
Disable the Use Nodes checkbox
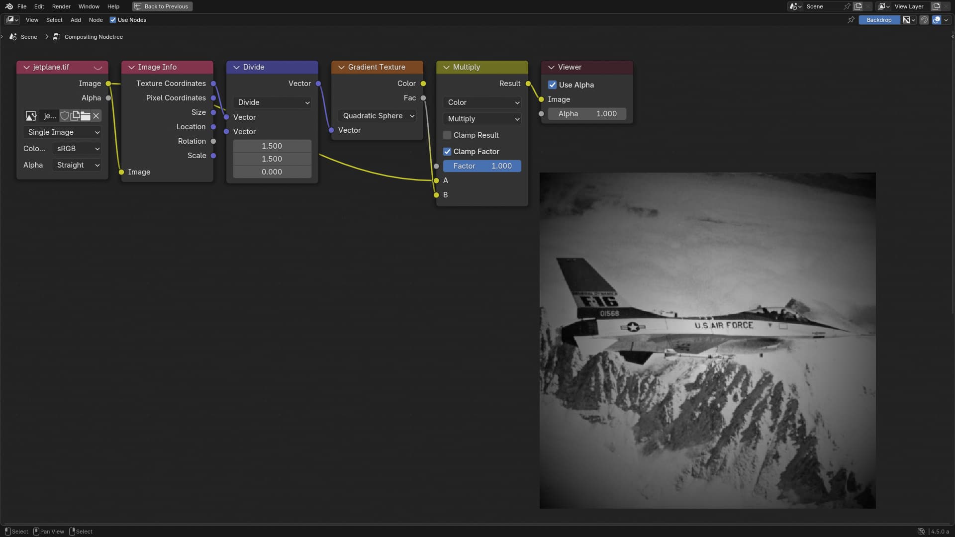[x=113, y=20]
